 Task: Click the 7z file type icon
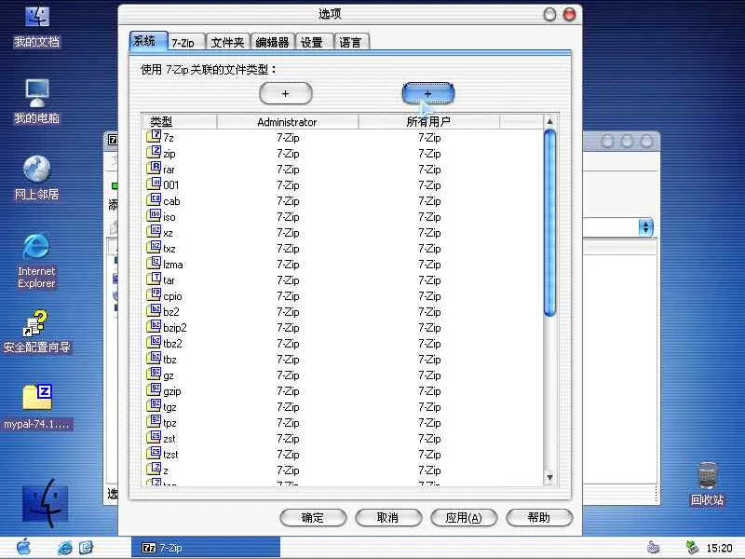point(154,137)
